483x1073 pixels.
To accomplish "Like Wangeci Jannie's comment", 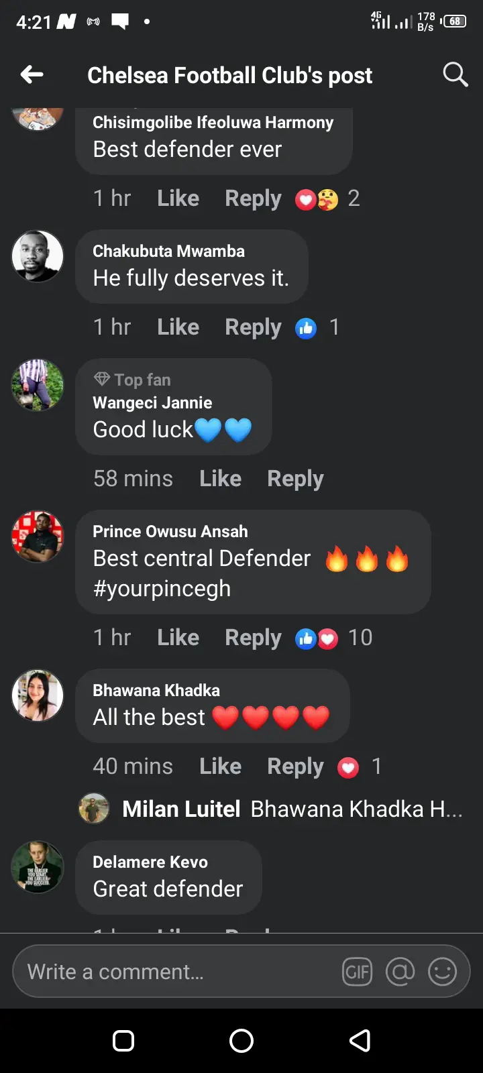I will 220,479.
